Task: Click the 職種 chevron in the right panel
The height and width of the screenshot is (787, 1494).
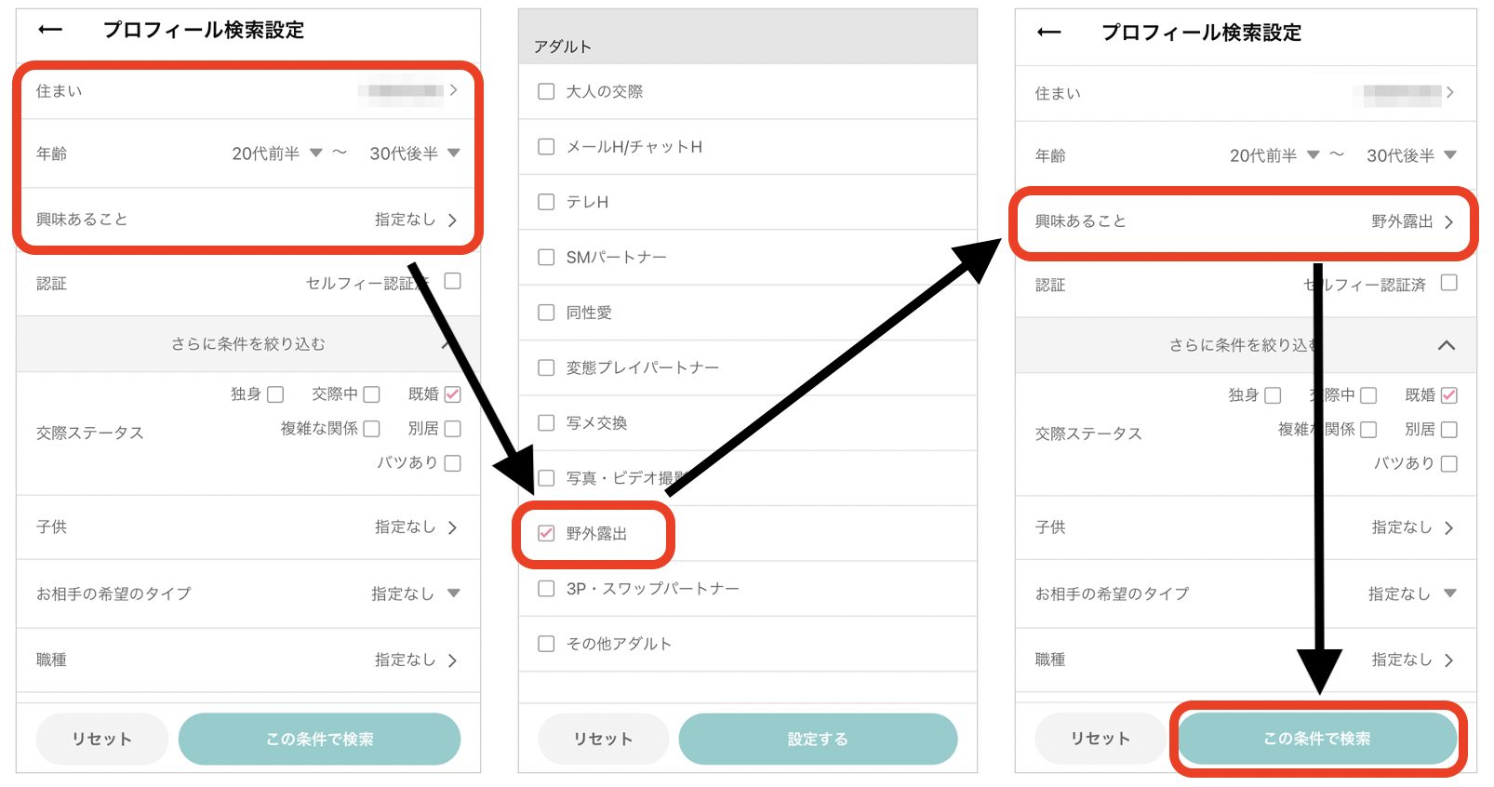Action: [x=1448, y=660]
